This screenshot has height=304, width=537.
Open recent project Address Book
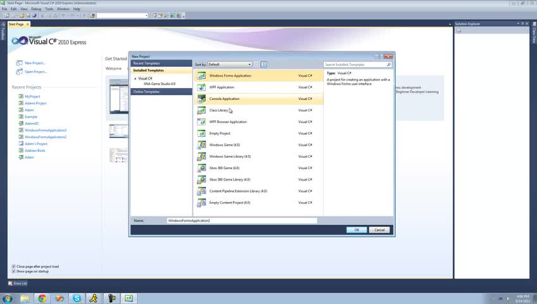pos(35,151)
